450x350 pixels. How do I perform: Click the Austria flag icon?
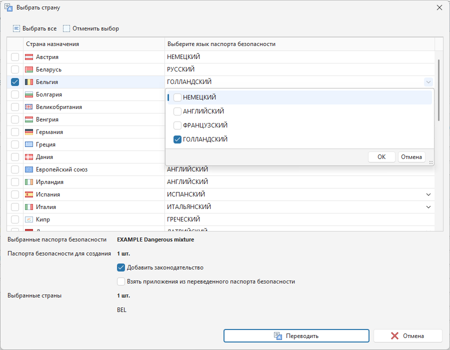tap(29, 57)
